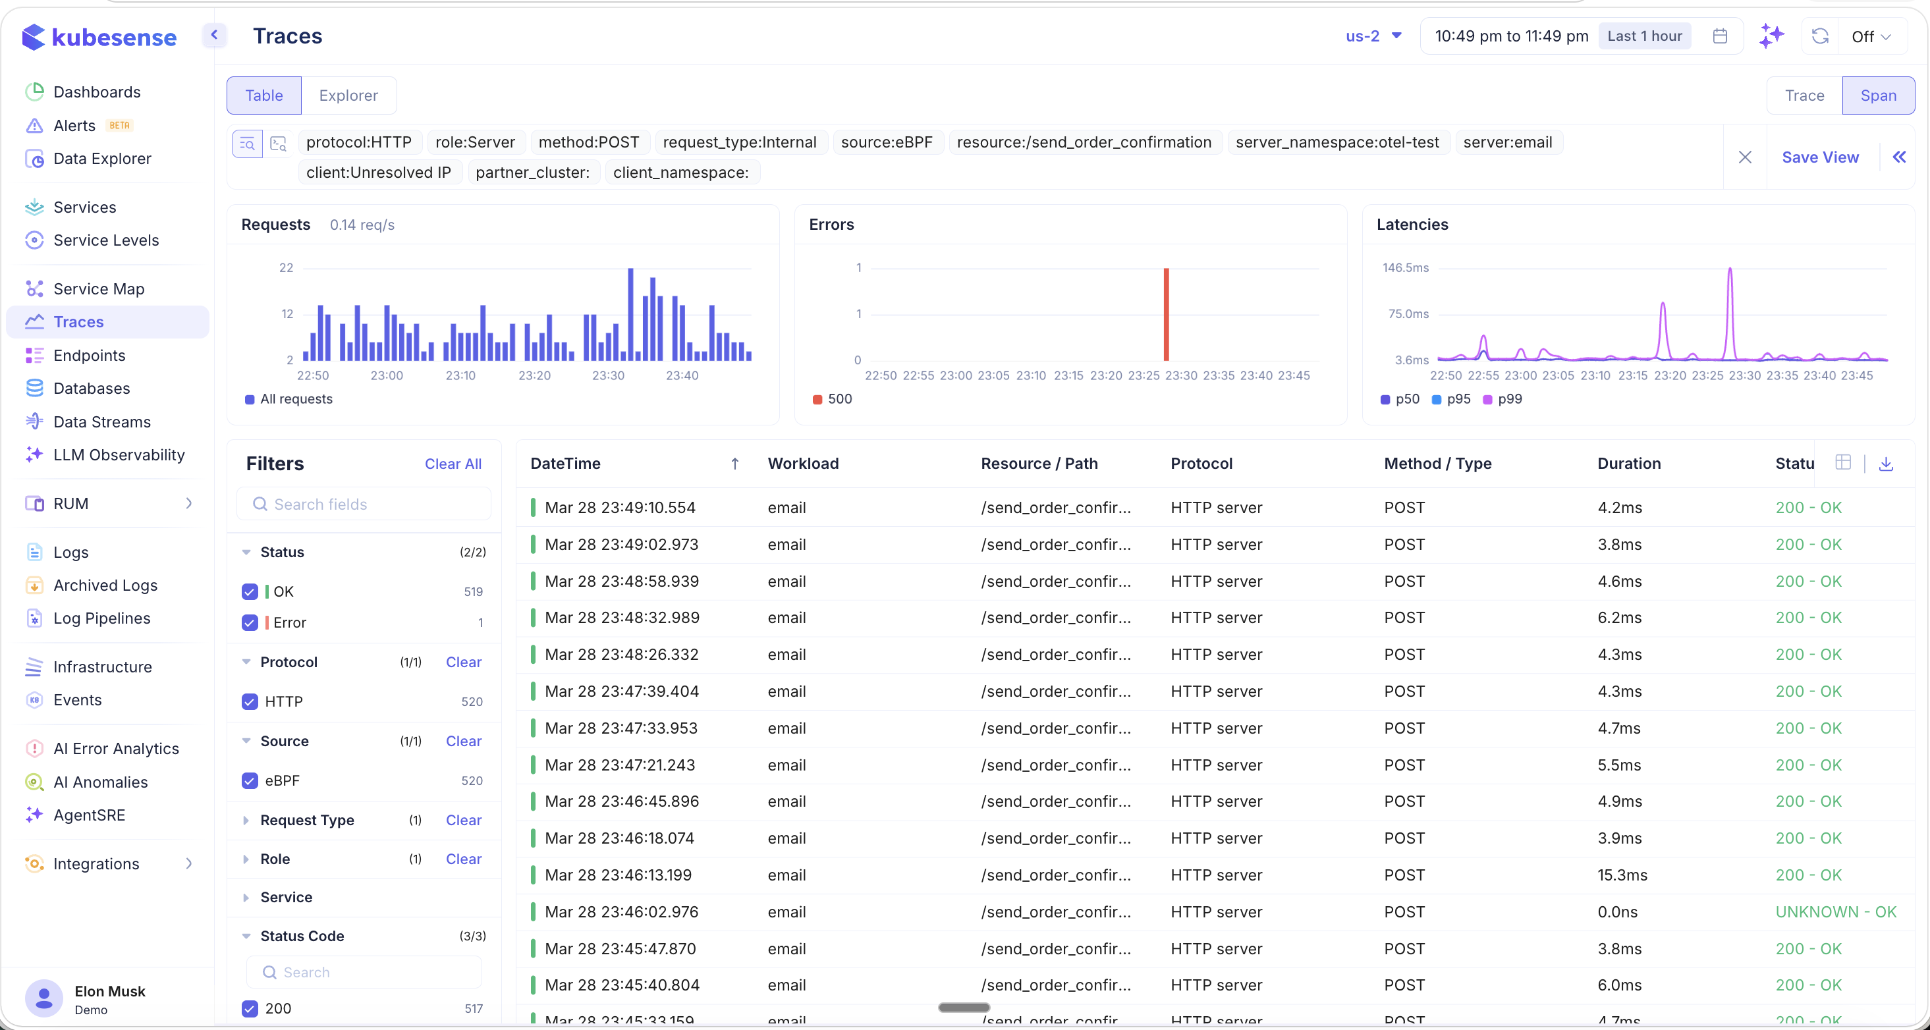1930x1030 pixels.
Task: Click the AI sparkles assistant icon
Action: [x=1771, y=35]
